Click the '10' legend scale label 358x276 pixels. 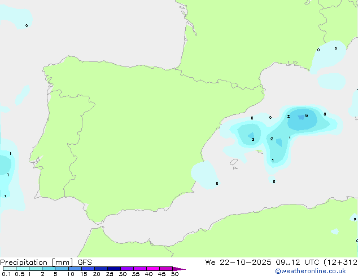pos(71,274)
